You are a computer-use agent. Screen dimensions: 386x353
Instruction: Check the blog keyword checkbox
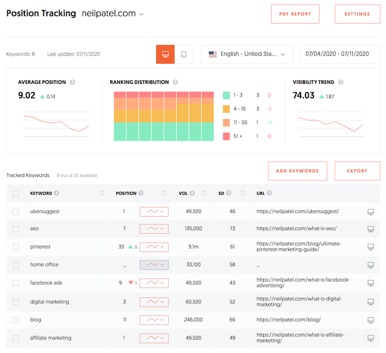(16, 320)
